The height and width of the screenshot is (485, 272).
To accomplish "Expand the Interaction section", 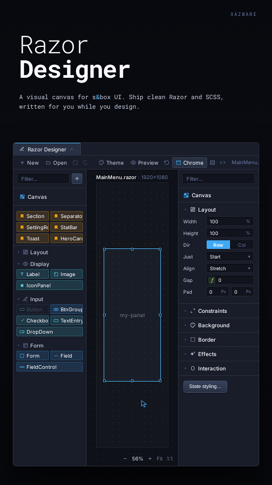I will [x=219, y=369].
